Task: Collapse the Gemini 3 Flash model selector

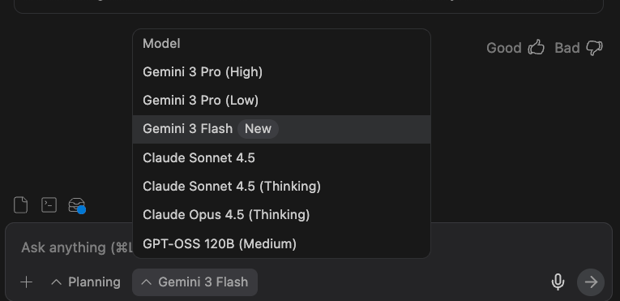Action: point(195,282)
